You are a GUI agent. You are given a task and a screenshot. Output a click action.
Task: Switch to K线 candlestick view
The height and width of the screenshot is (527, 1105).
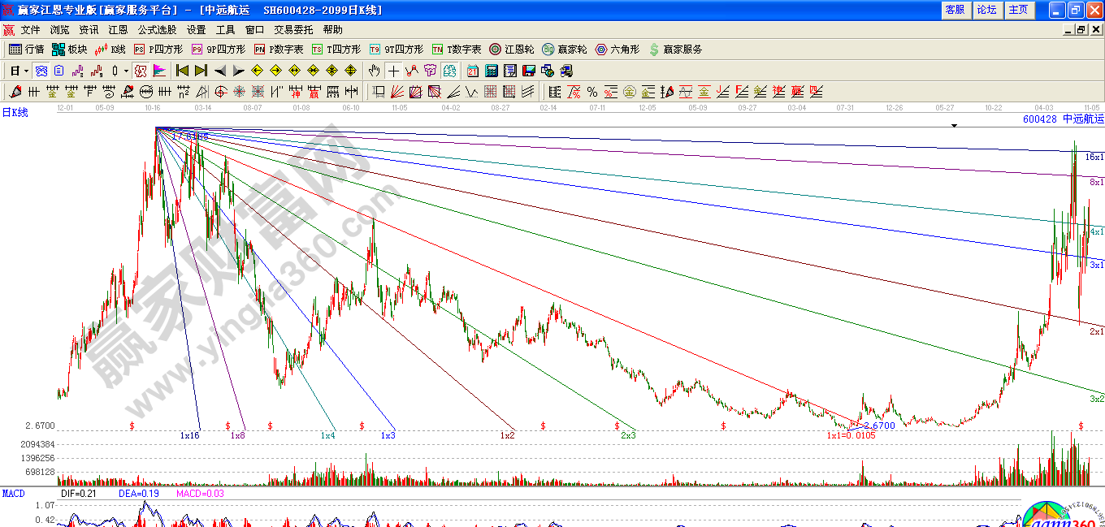click(x=110, y=50)
